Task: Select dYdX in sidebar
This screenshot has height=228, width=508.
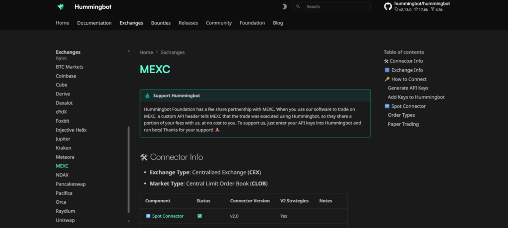Action: pos(61,112)
